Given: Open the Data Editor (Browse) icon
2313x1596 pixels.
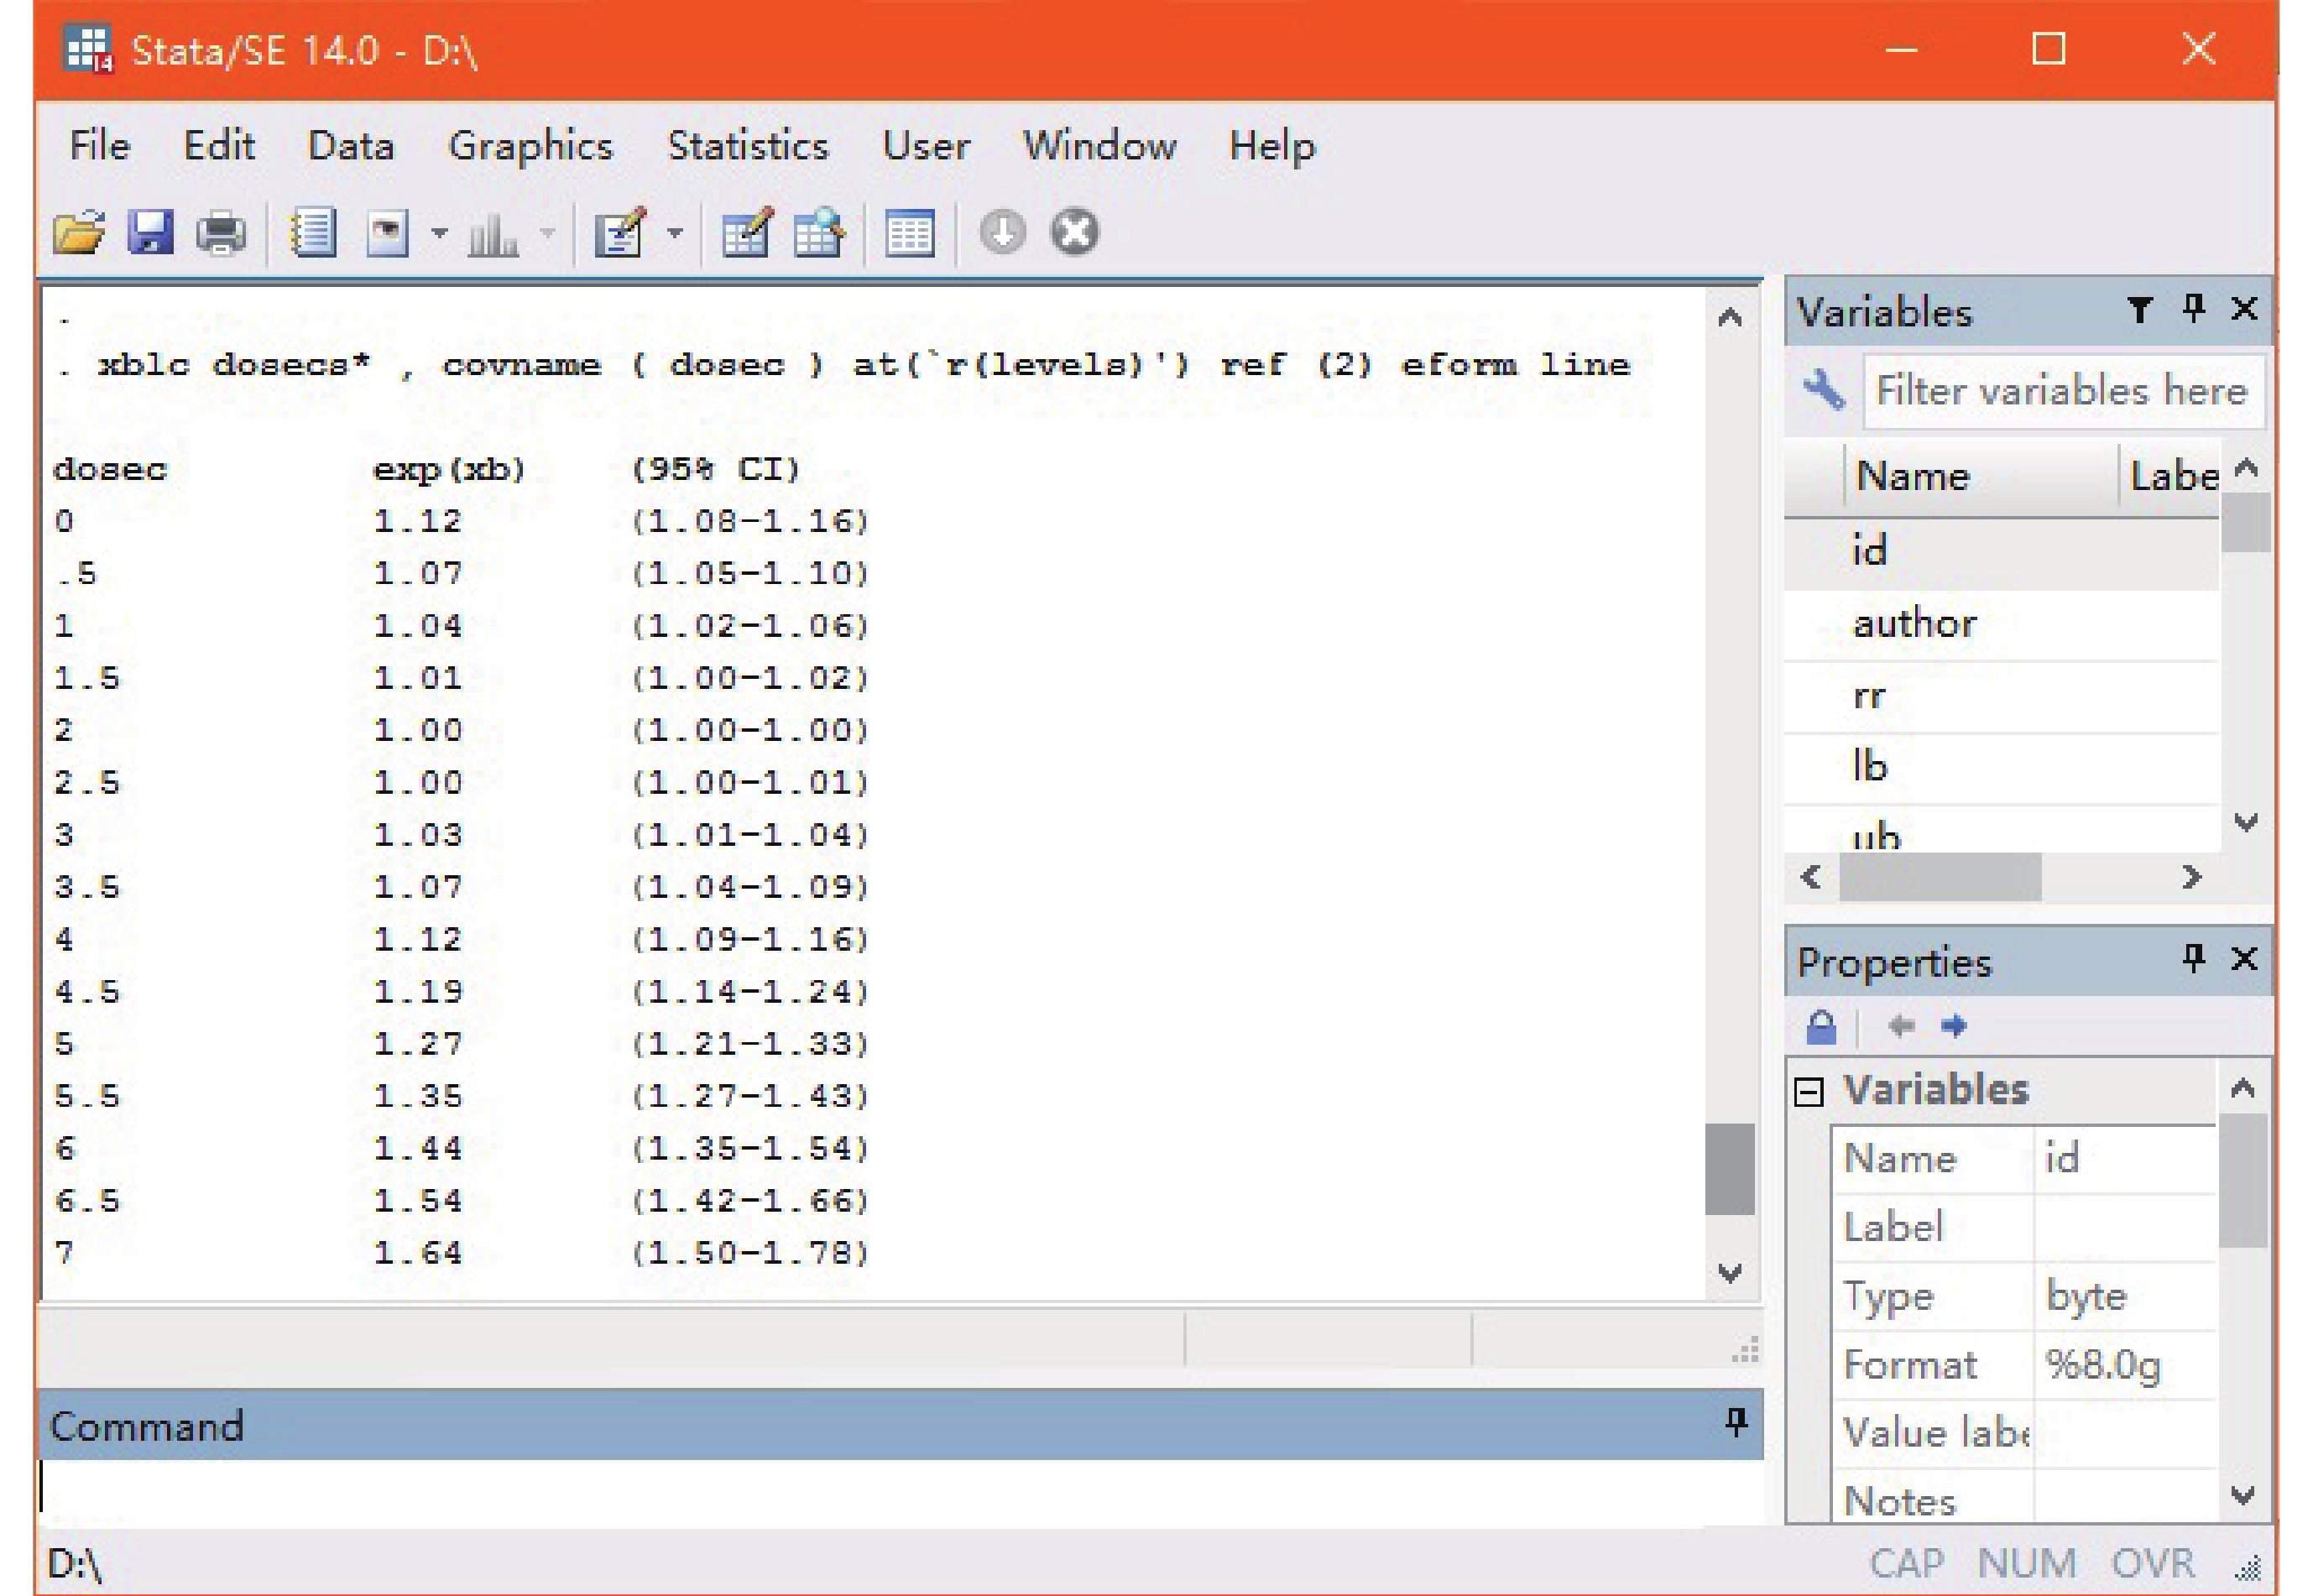Looking at the screenshot, I should [x=819, y=233].
